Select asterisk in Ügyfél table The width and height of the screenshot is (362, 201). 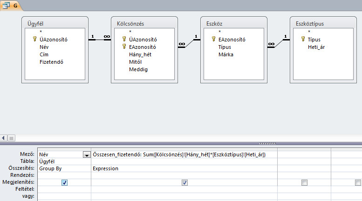pyautogui.click(x=41, y=33)
